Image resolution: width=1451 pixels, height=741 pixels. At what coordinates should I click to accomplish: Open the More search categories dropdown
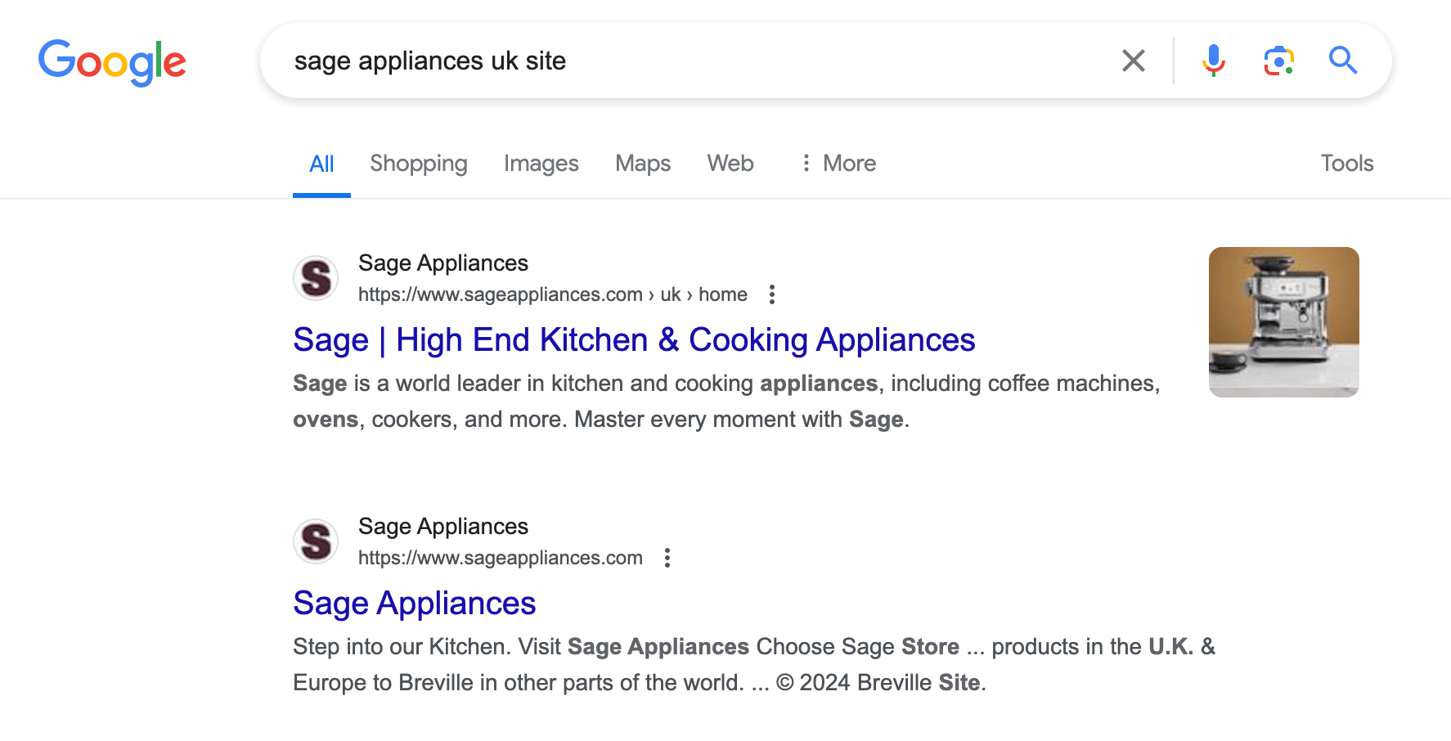pos(838,163)
